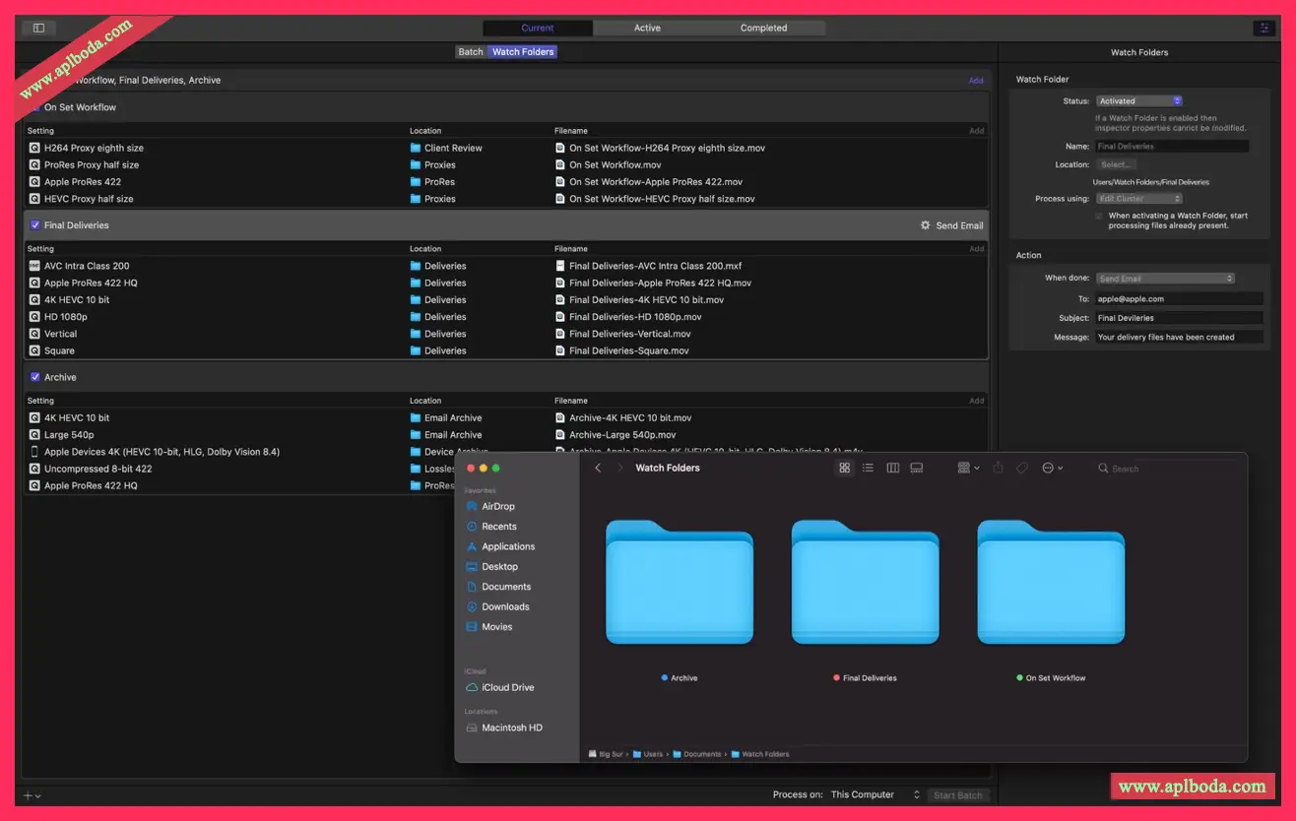Image resolution: width=1296 pixels, height=821 pixels.
Task: Switch Finder to gallery view
Action: pyautogui.click(x=917, y=469)
